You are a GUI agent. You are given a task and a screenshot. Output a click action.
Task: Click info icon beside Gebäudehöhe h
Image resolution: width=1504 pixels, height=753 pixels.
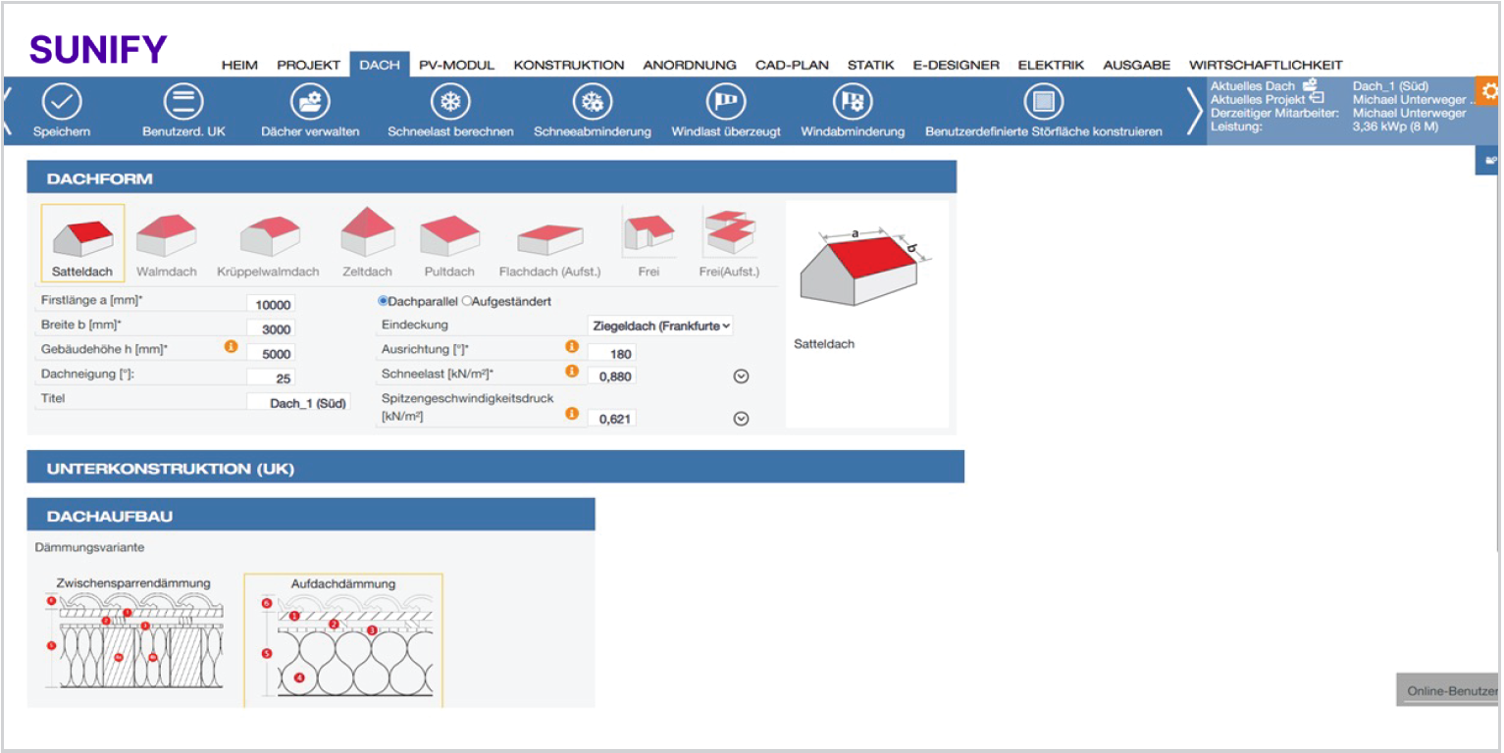tap(232, 347)
